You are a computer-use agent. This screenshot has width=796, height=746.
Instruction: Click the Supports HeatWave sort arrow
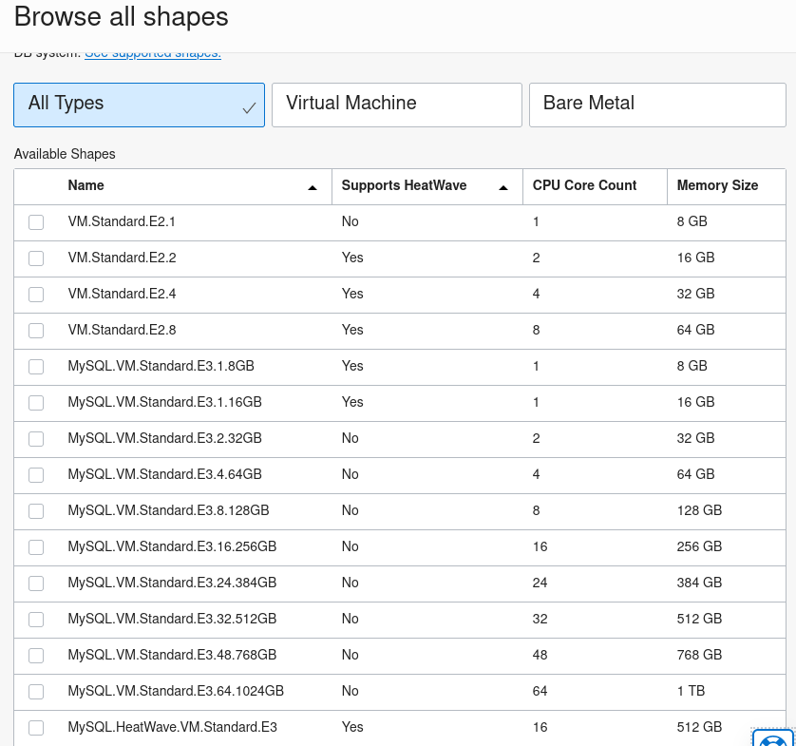(x=502, y=186)
